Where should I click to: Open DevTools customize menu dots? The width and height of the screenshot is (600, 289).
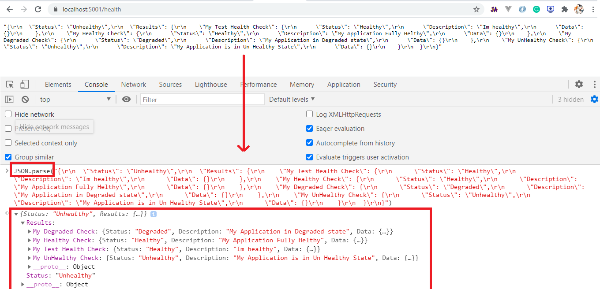pos(594,84)
